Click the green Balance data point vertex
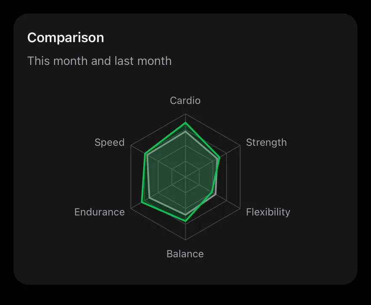Viewport: 371px width, 305px height. click(x=185, y=221)
